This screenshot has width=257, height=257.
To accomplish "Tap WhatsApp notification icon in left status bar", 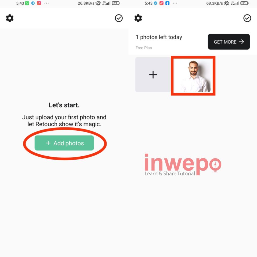I will coord(27,3).
